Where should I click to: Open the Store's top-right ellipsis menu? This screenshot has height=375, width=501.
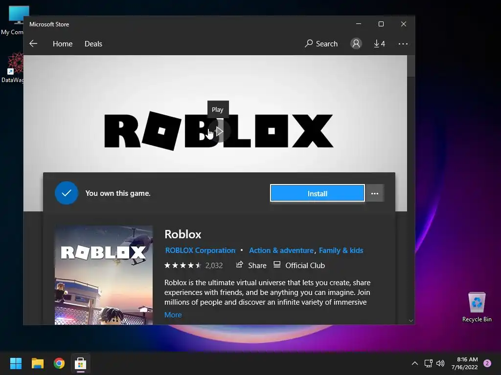[403, 43]
